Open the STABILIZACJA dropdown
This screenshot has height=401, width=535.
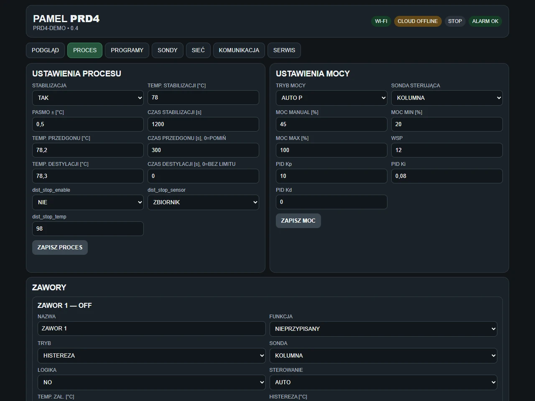[88, 98]
